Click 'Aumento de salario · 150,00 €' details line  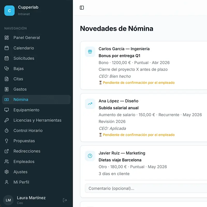pos(150,115)
